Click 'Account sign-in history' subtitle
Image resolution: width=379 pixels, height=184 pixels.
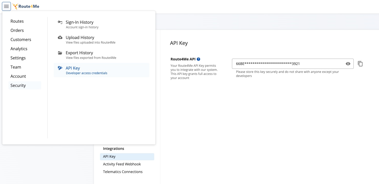pos(82,27)
